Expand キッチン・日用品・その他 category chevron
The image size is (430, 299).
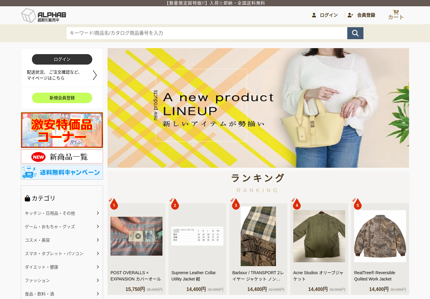pos(98,213)
